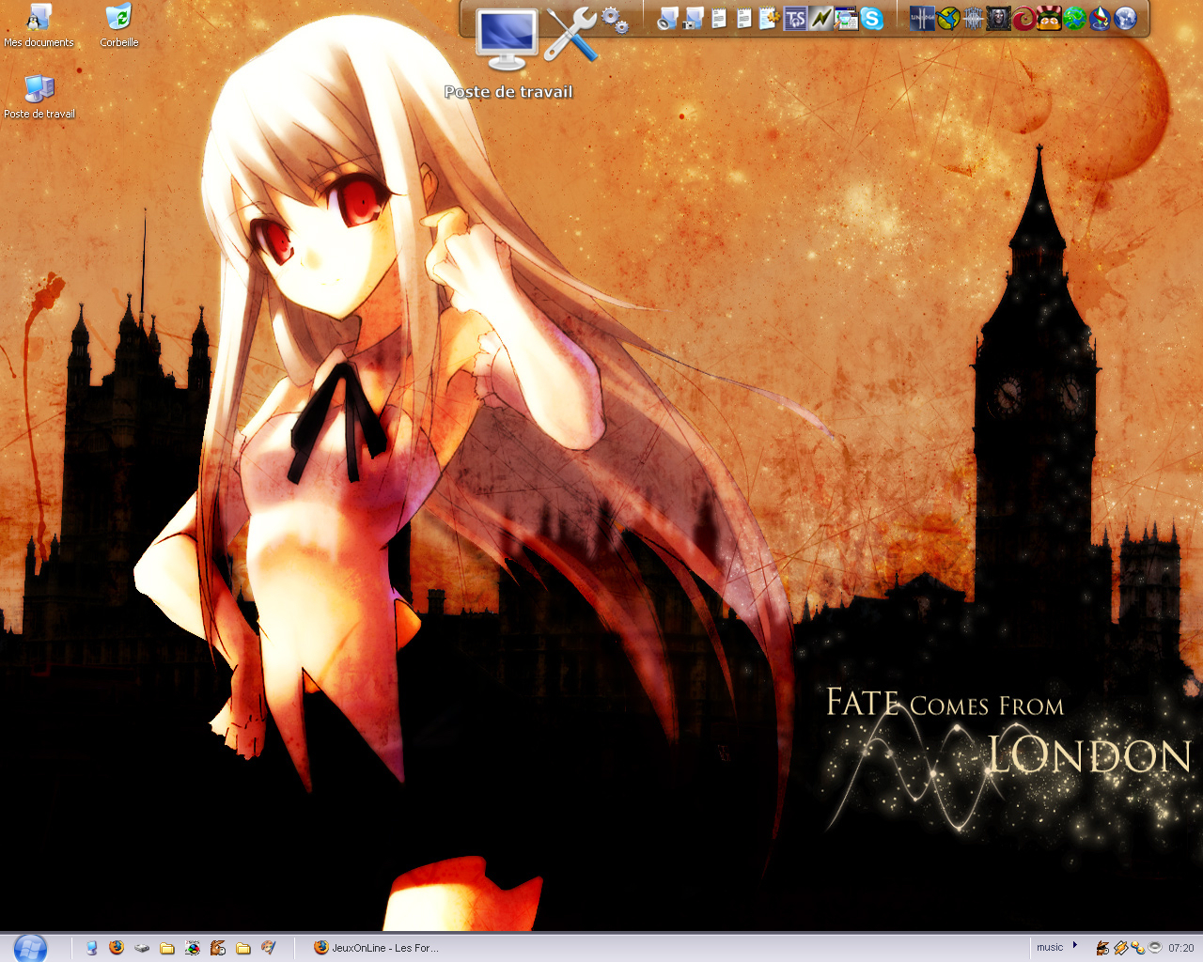Launch the orange creature game dock icon
The image size is (1203, 962).
[x=1049, y=19]
